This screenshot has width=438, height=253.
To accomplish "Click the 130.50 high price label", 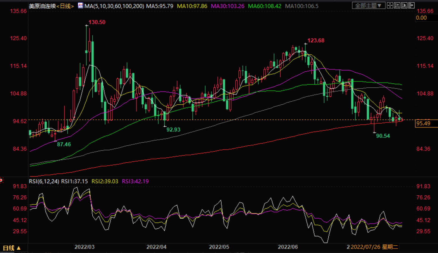I will pos(97,22).
